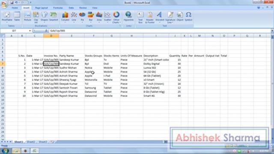The height and width of the screenshot is (154, 274).
Task: Switch to the Data tab
Action: coord(71,8)
